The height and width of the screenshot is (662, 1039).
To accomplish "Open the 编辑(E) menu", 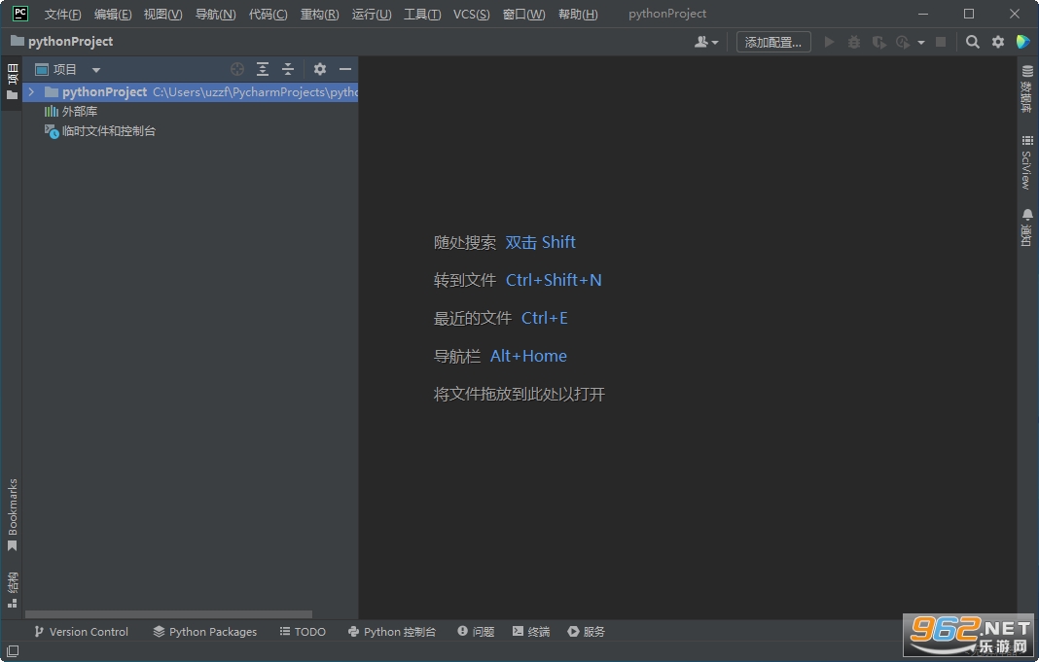I will (113, 14).
